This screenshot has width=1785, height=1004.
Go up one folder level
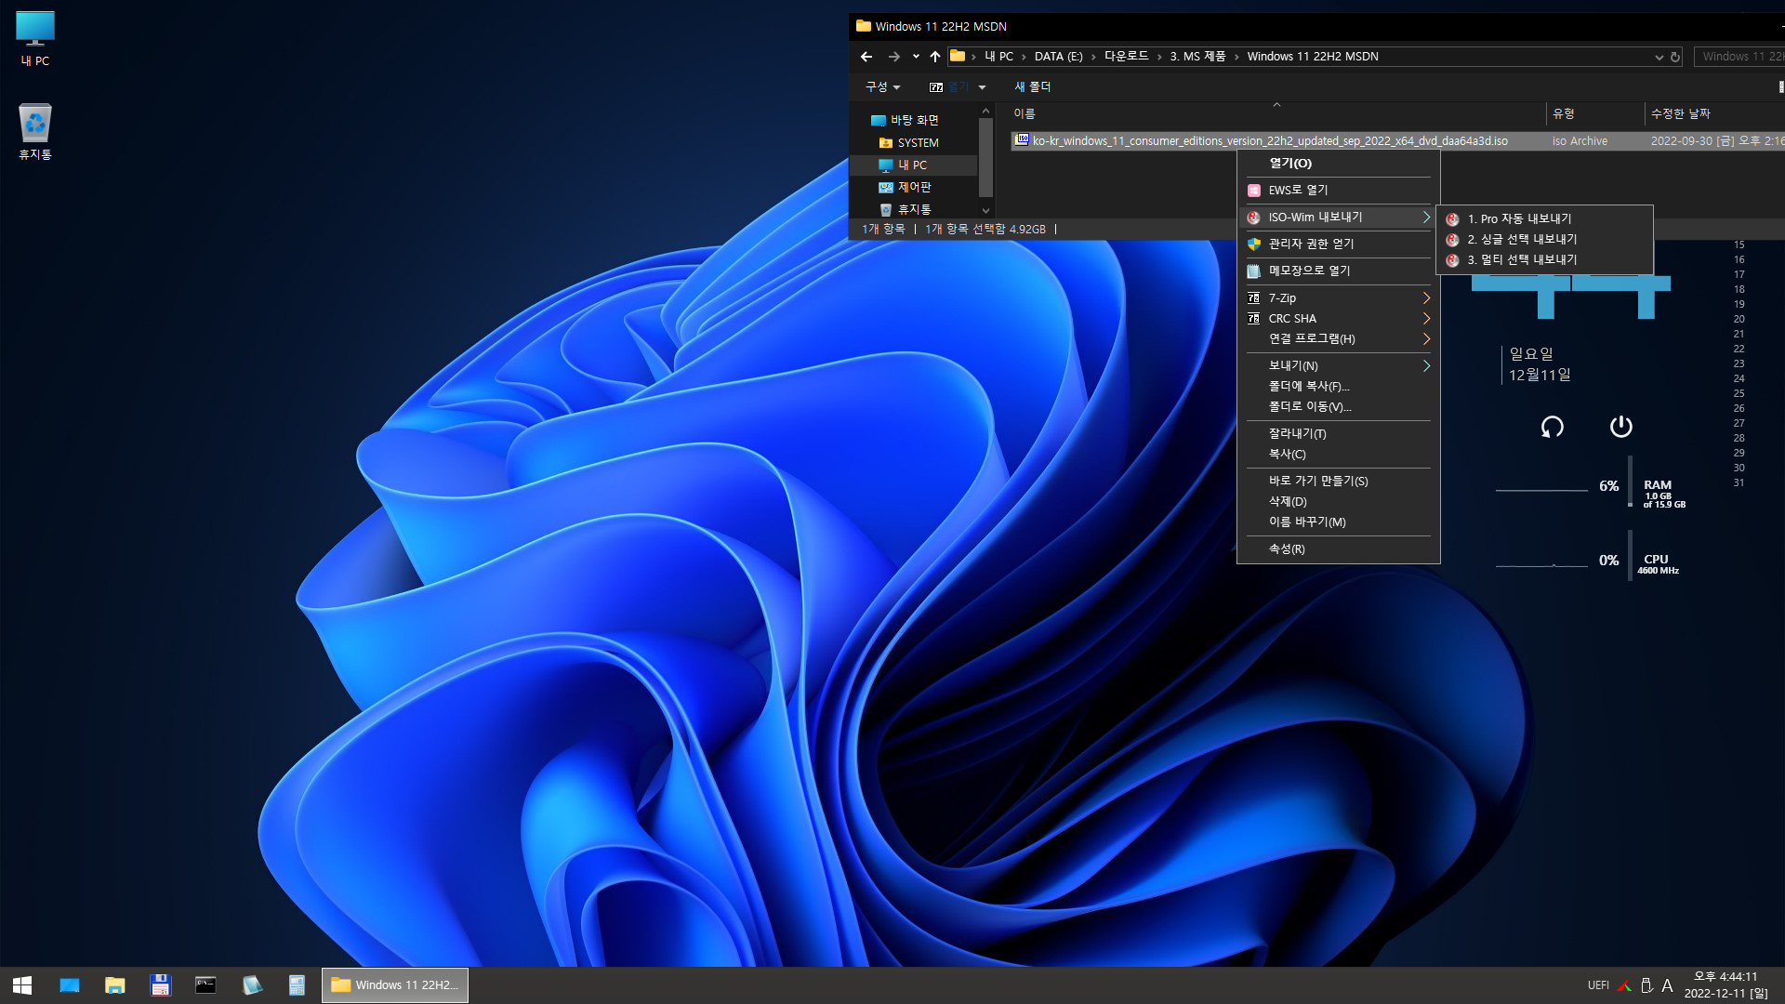(x=935, y=57)
